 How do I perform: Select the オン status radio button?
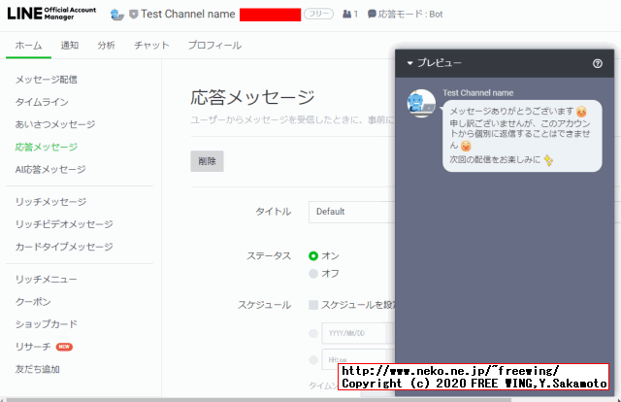[313, 255]
